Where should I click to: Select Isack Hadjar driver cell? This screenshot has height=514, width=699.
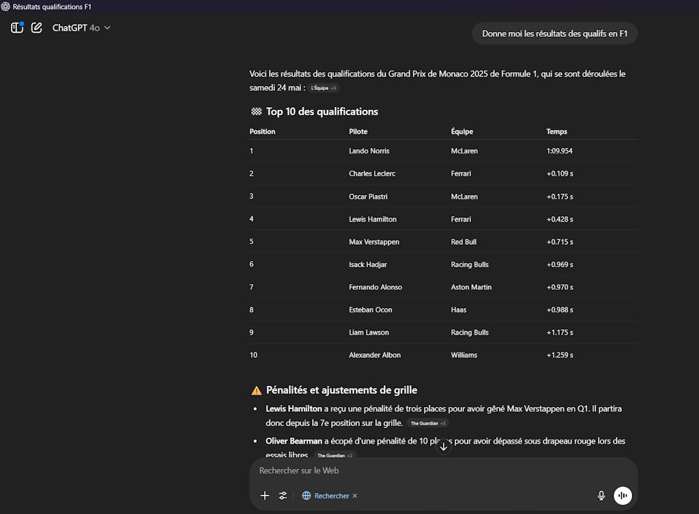click(x=368, y=264)
